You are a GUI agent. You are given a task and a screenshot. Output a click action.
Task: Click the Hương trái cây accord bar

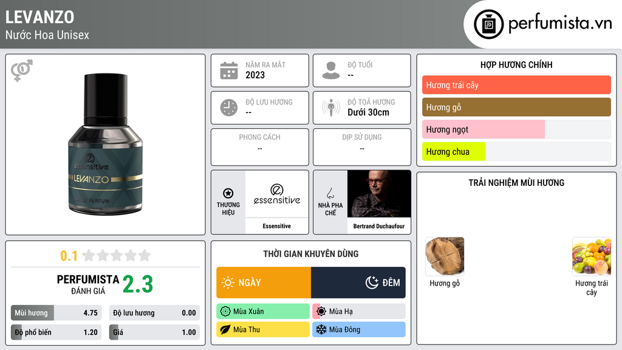tap(516, 85)
